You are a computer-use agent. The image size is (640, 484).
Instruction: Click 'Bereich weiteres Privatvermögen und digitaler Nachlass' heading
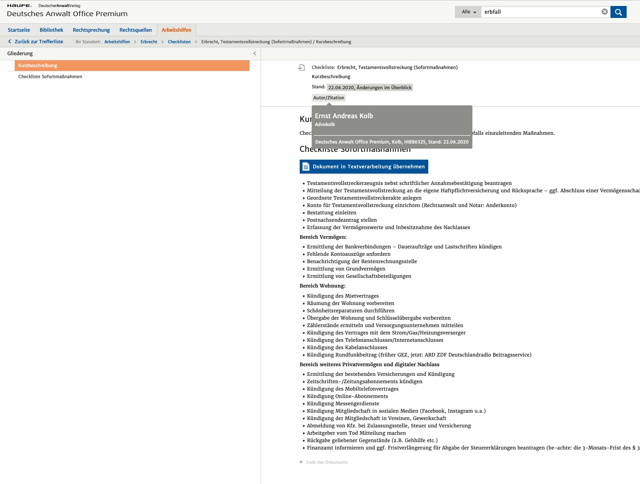[x=369, y=364]
